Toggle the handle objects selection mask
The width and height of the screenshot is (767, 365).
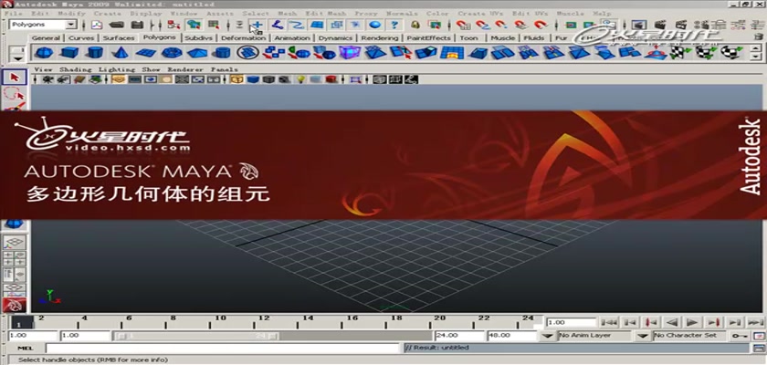click(257, 25)
